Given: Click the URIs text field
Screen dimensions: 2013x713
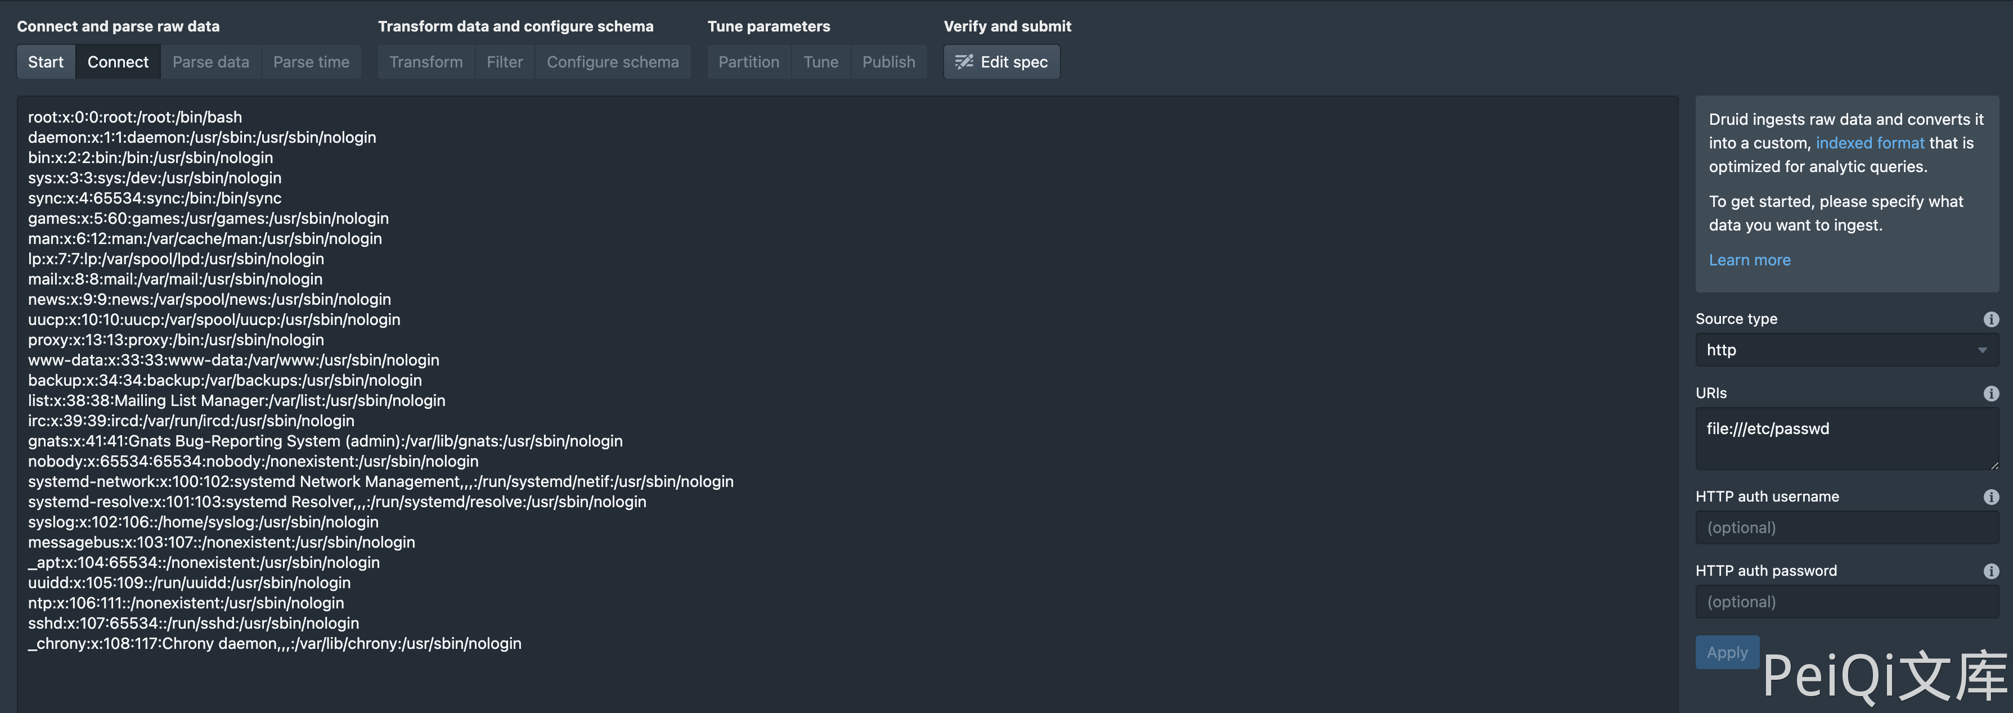Looking at the screenshot, I should click(x=1846, y=438).
